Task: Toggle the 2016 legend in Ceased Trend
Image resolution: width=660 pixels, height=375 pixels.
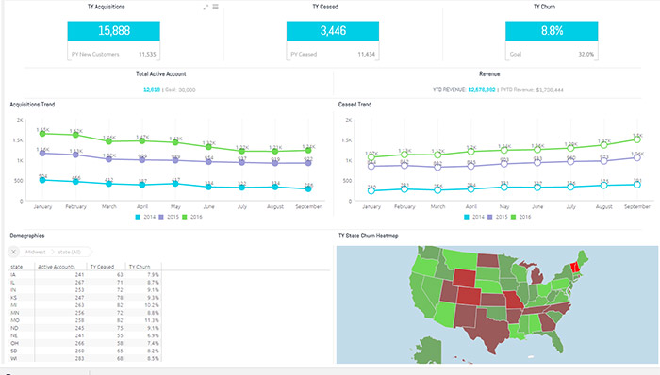Action: coord(520,217)
